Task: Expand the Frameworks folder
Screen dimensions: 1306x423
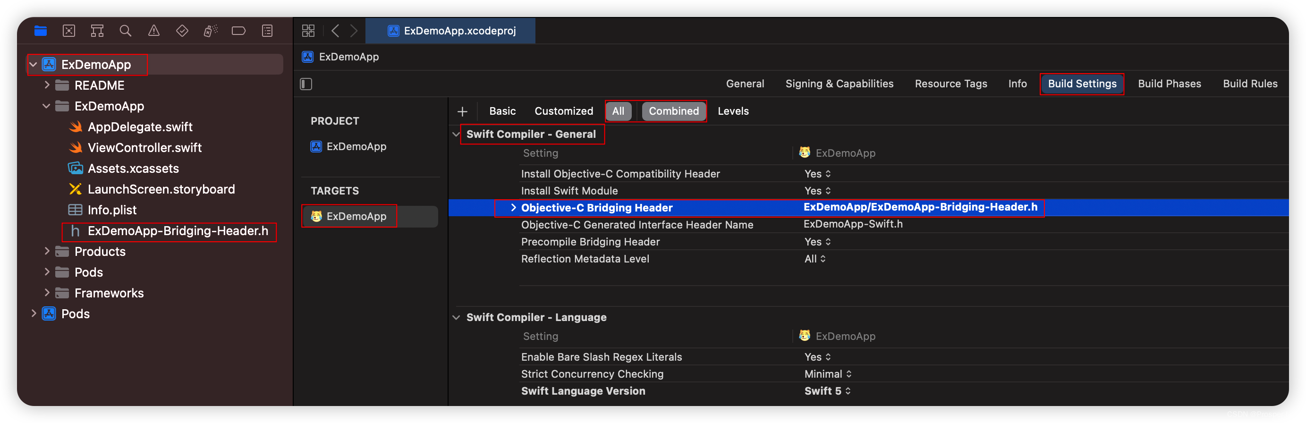Action: tap(47, 293)
